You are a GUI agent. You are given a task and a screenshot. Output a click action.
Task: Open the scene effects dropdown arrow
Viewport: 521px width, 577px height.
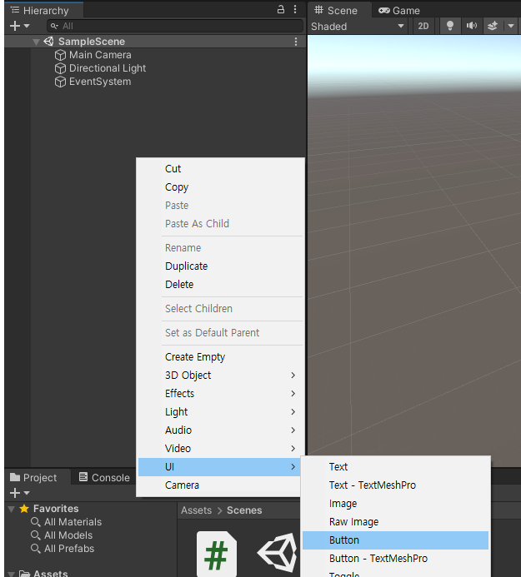coord(511,26)
